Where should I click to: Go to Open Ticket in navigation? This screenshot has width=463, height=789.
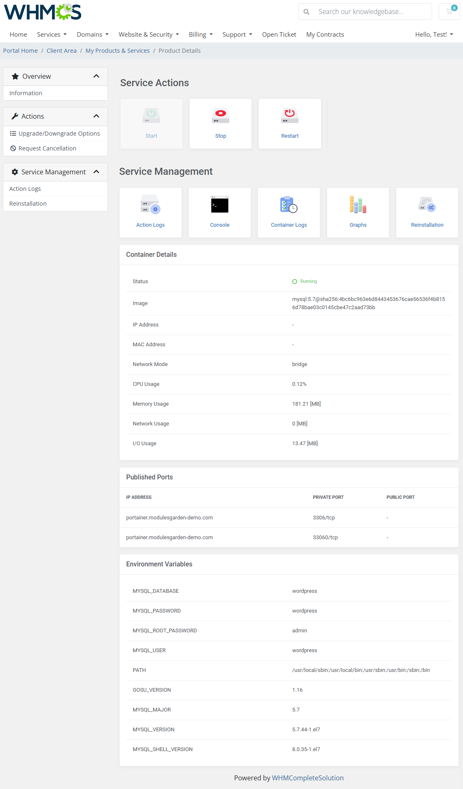pyautogui.click(x=279, y=35)
